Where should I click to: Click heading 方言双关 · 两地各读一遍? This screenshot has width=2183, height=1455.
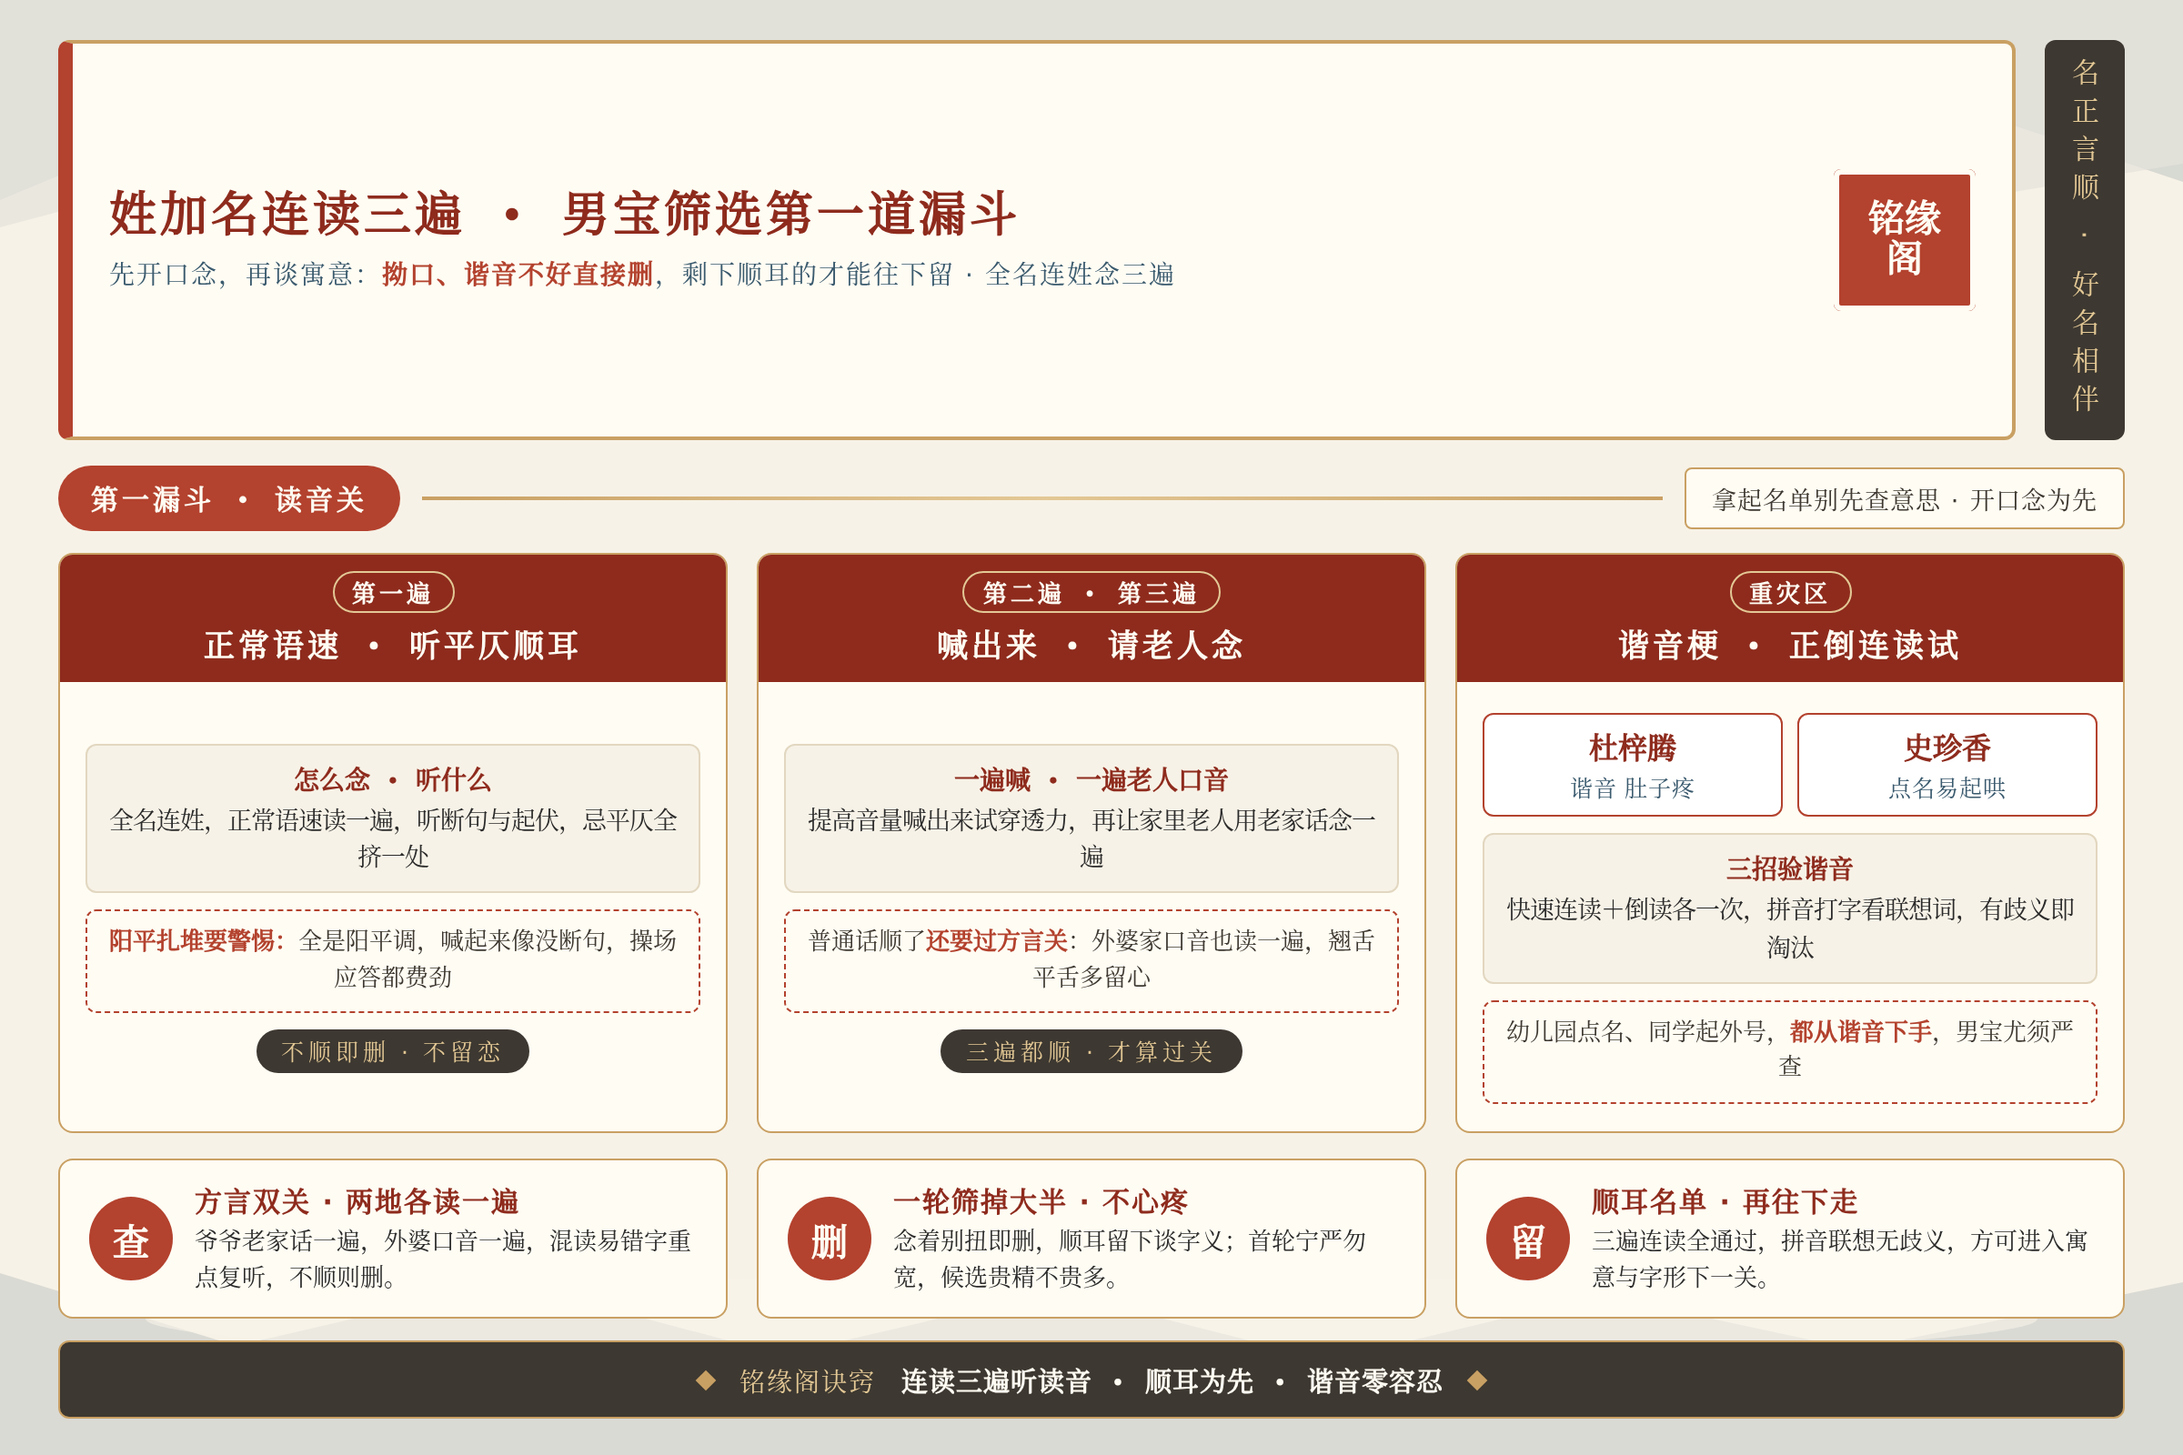(357, 1200)
